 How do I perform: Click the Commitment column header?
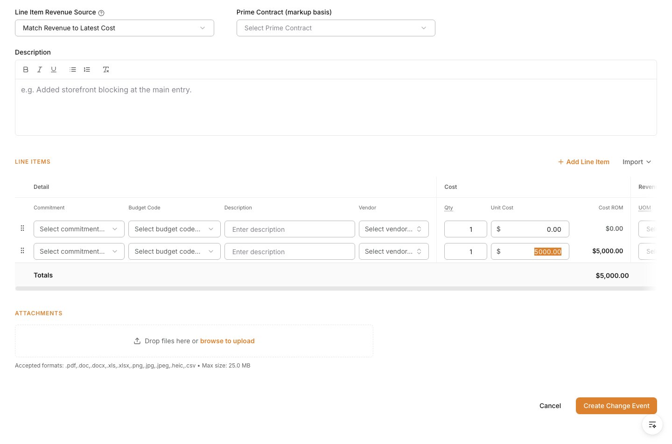pyautogui.click(x=49, y=208)
